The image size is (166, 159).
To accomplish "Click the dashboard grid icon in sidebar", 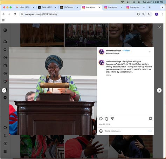I will pos(5,135).
